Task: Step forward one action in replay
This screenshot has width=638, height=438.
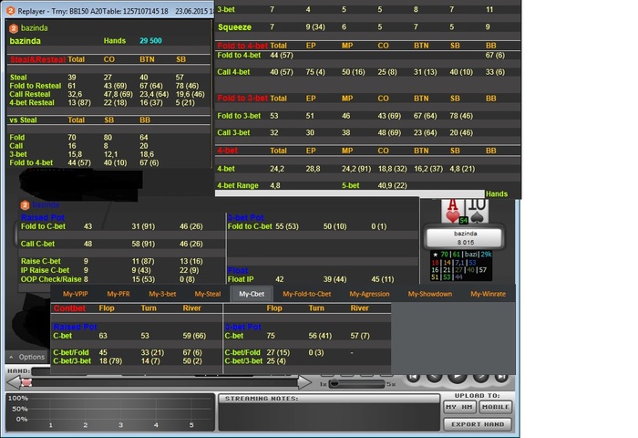Action: [x=480, y=377]
